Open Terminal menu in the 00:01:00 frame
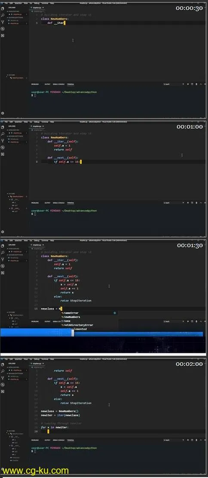 point(45,122)
